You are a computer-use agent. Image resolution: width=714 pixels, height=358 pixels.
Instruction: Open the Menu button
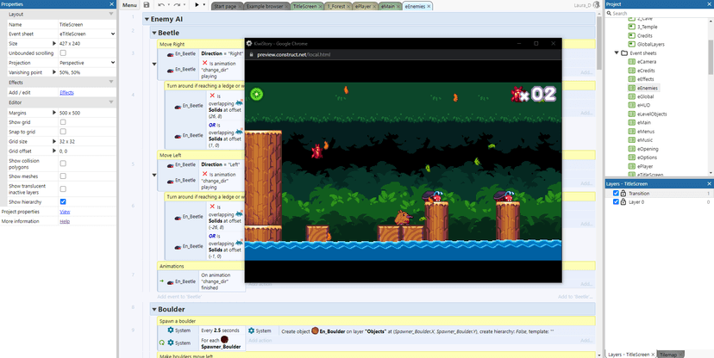click(129, 5)
